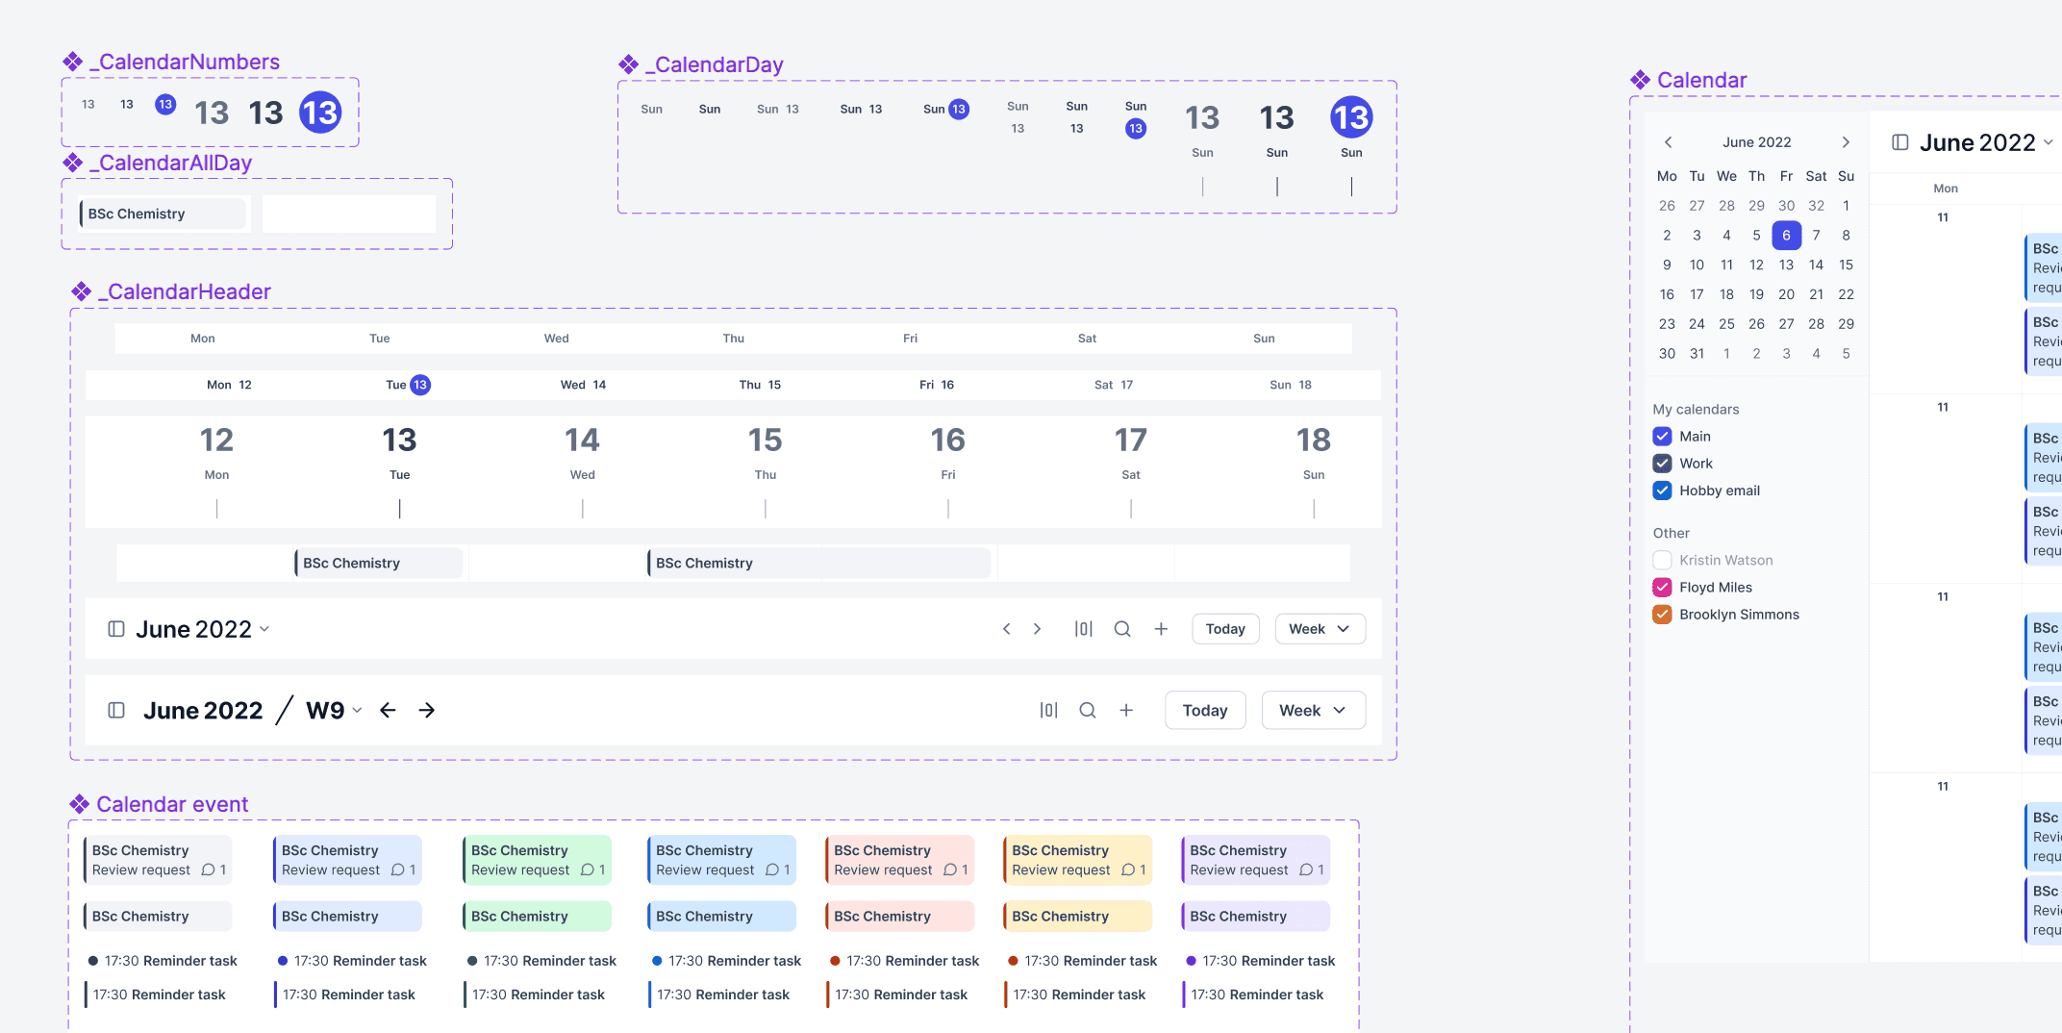
Task: Select date 31 in the mini calendar
Action: click(1697, 354)
